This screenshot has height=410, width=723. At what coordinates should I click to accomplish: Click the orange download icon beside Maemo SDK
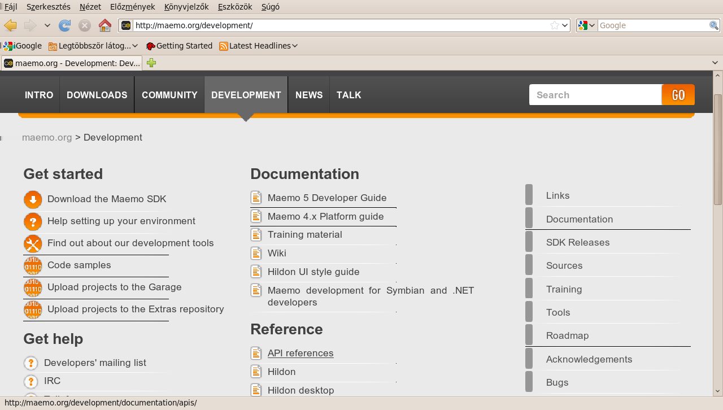[x=33, y=199]
